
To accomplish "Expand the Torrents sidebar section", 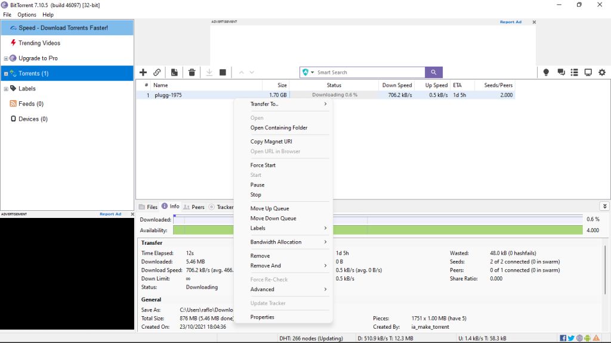I will tap(5, 73).
